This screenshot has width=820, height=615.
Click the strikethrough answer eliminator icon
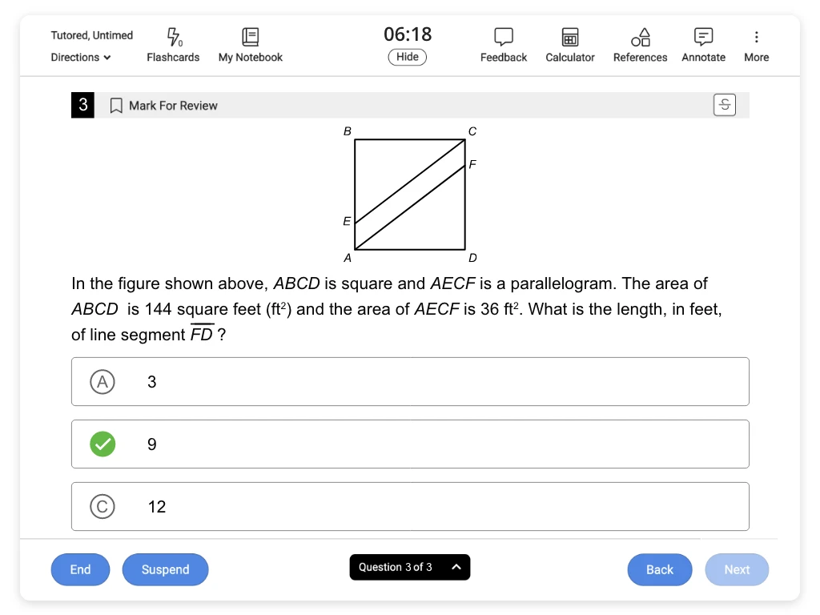pos(725,104)
